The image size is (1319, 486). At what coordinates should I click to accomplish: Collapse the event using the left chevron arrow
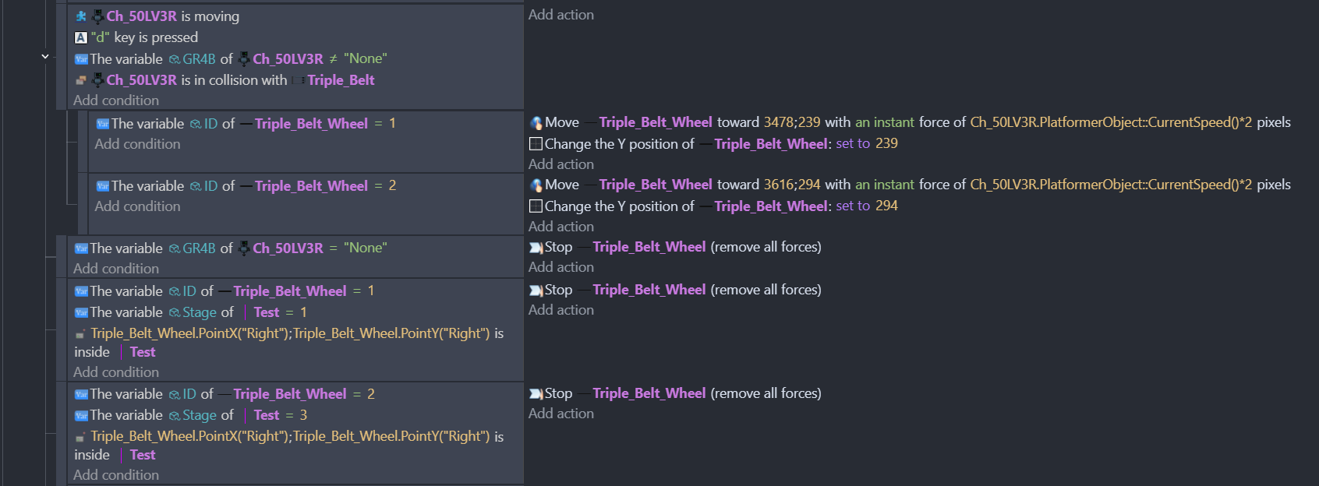tap(45, 56)
